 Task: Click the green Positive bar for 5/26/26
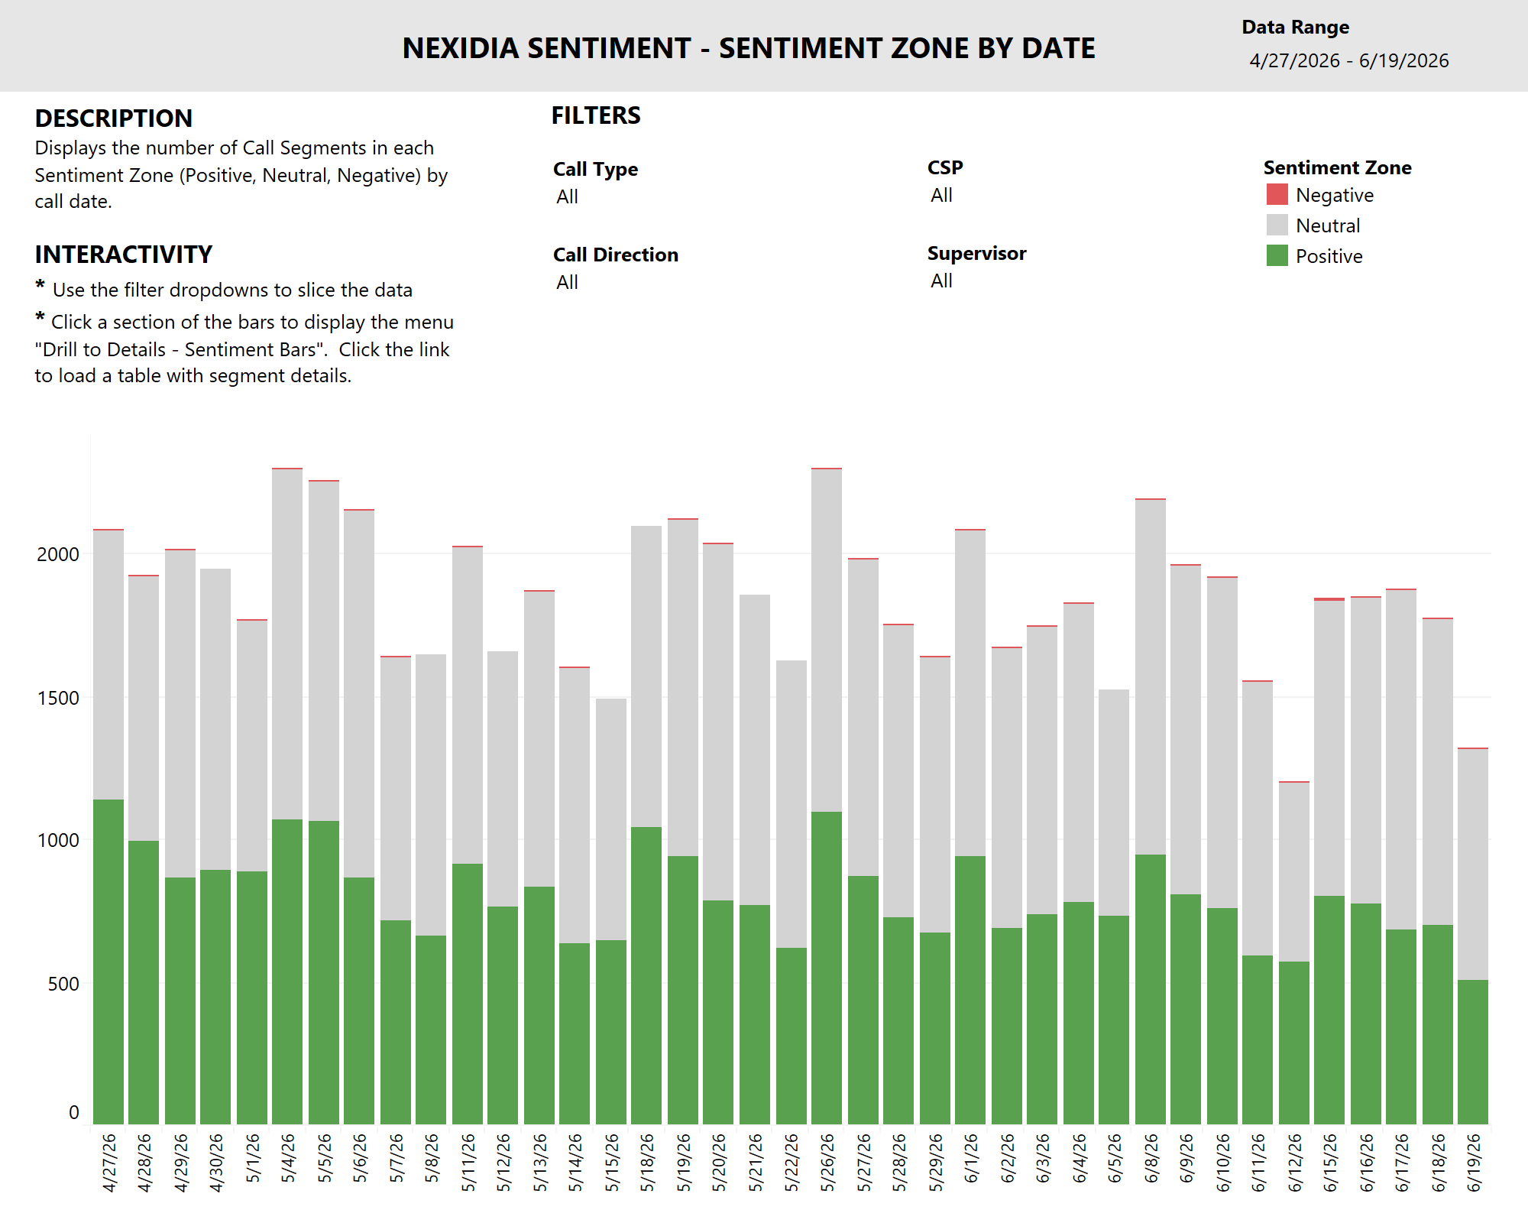827,968
